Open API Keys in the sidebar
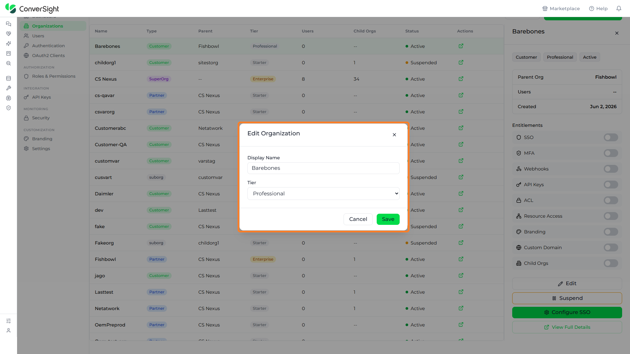Screen dimensions: 630x354 click(53, 97)
